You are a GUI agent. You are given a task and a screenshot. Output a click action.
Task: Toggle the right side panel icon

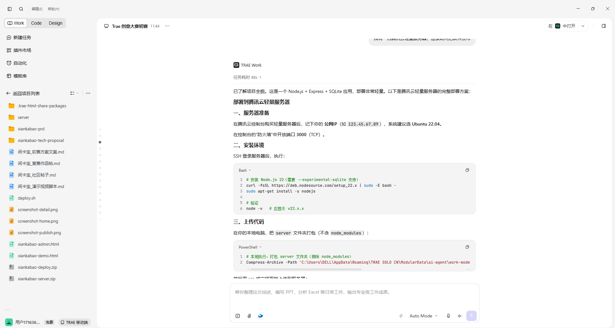pos(604,26)
